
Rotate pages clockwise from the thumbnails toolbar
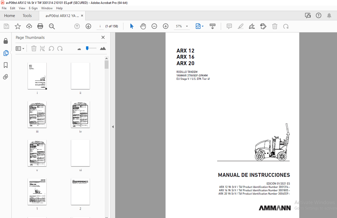pos(60,48)
